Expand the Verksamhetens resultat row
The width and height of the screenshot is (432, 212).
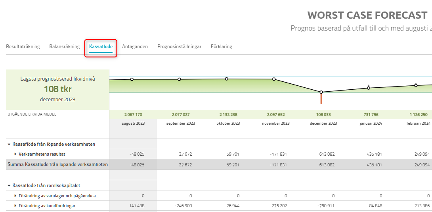click(15, 154)
